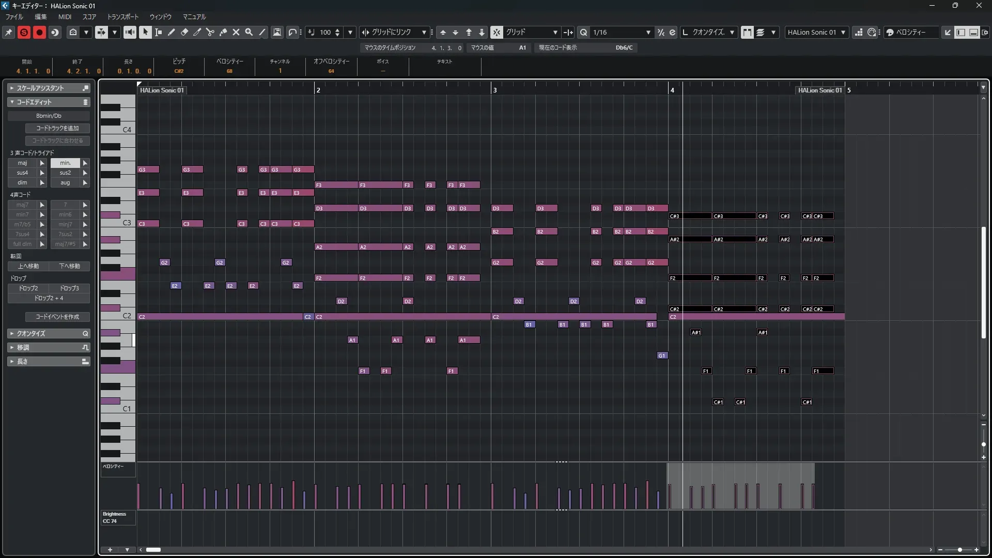Select the Draw pencil tool
Image resolution: width=992 pixels, height=558 pixels.
[x=172, y=32]
